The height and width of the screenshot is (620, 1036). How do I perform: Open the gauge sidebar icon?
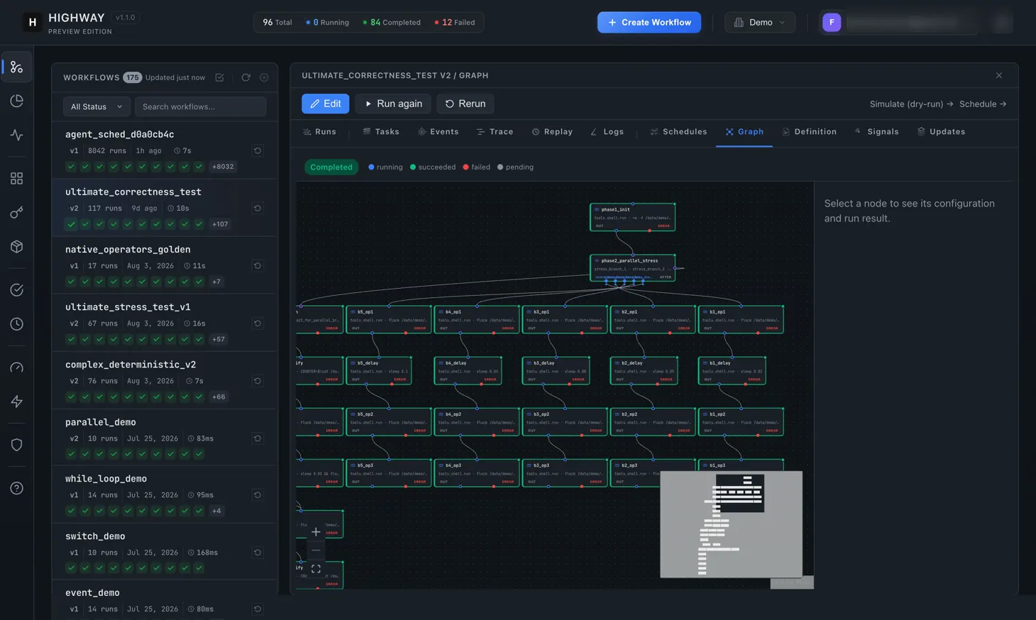16,367
